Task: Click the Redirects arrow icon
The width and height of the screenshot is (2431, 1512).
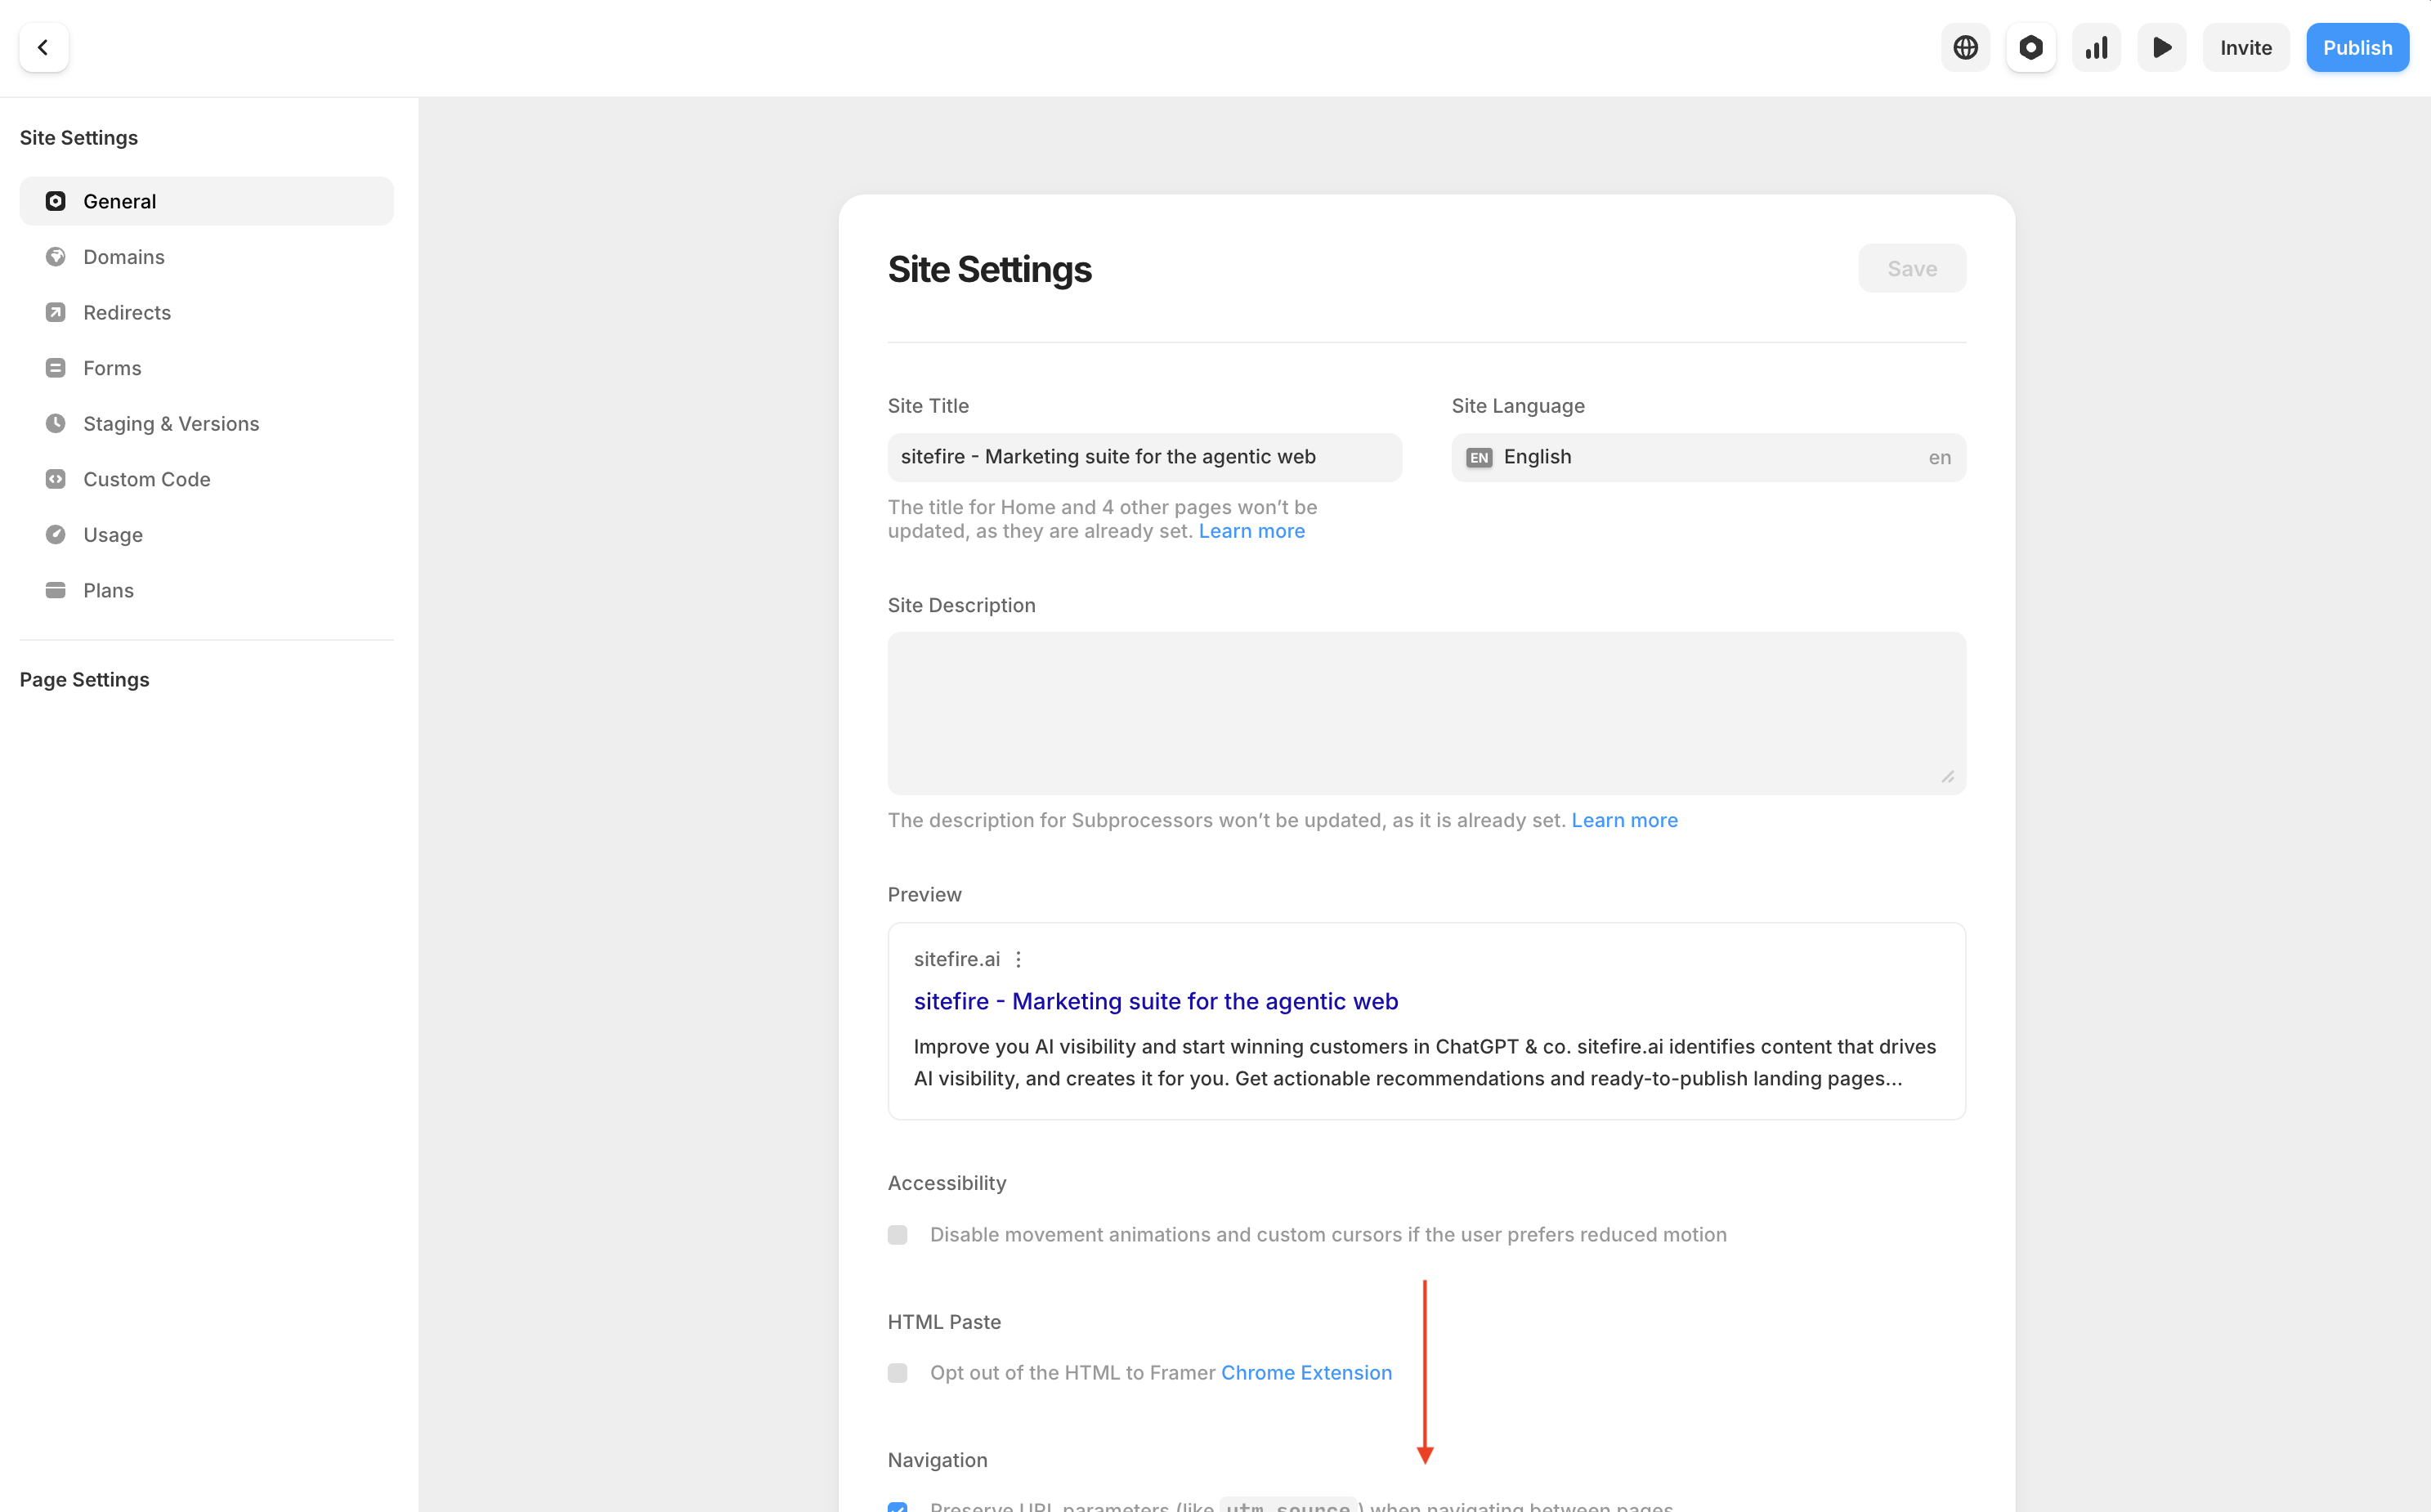Action: pos(56,312)
